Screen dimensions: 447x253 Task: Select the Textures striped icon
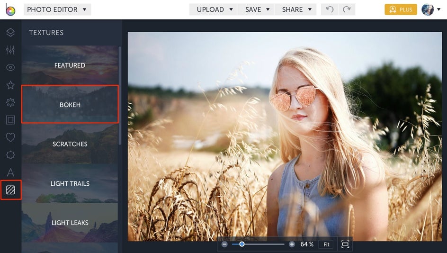point(10,190)
